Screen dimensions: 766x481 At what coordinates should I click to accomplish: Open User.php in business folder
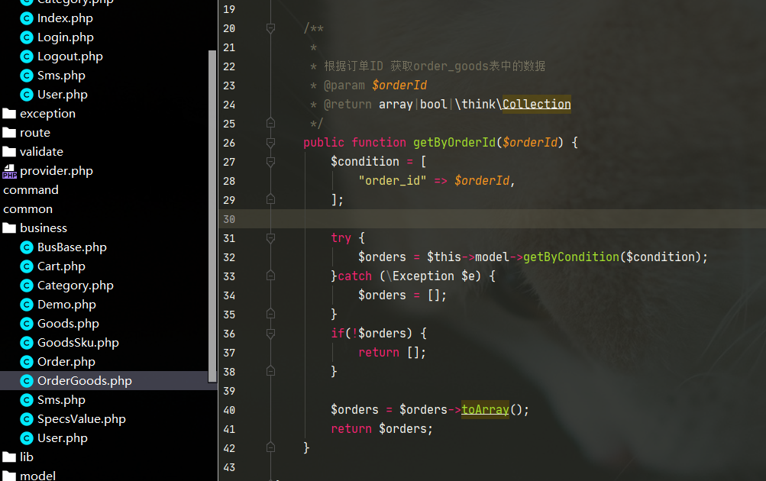click(63, 438)
